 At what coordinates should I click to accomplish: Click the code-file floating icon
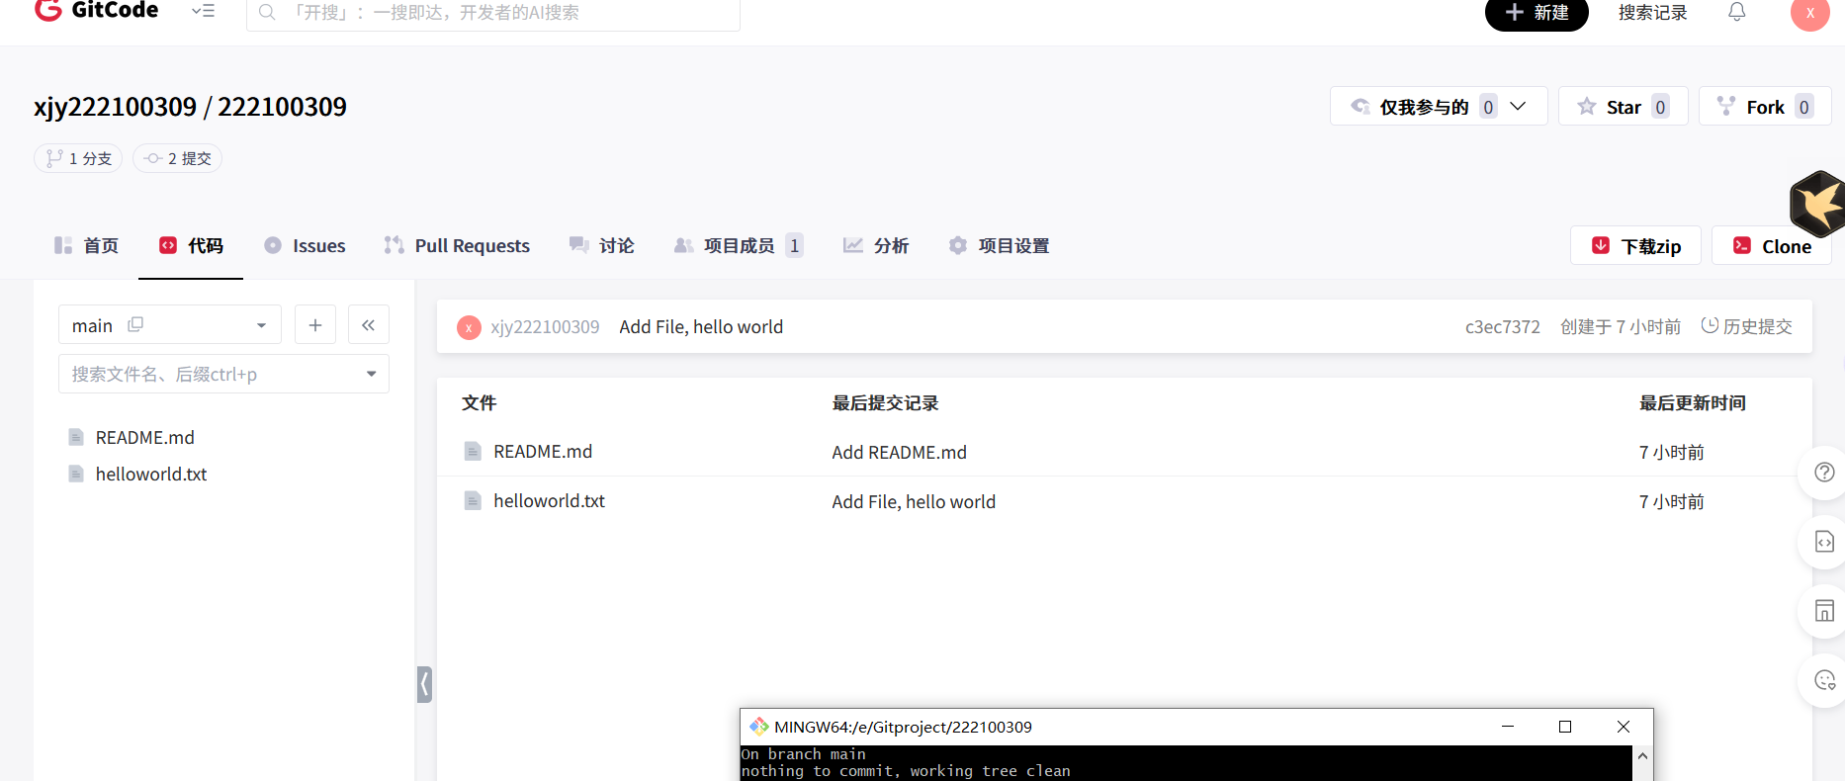tap(1824, 542)
